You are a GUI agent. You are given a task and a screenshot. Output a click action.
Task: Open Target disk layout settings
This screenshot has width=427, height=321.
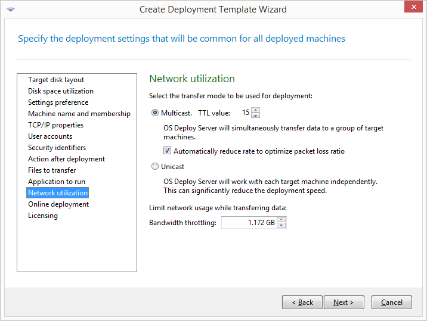point(56,80)
